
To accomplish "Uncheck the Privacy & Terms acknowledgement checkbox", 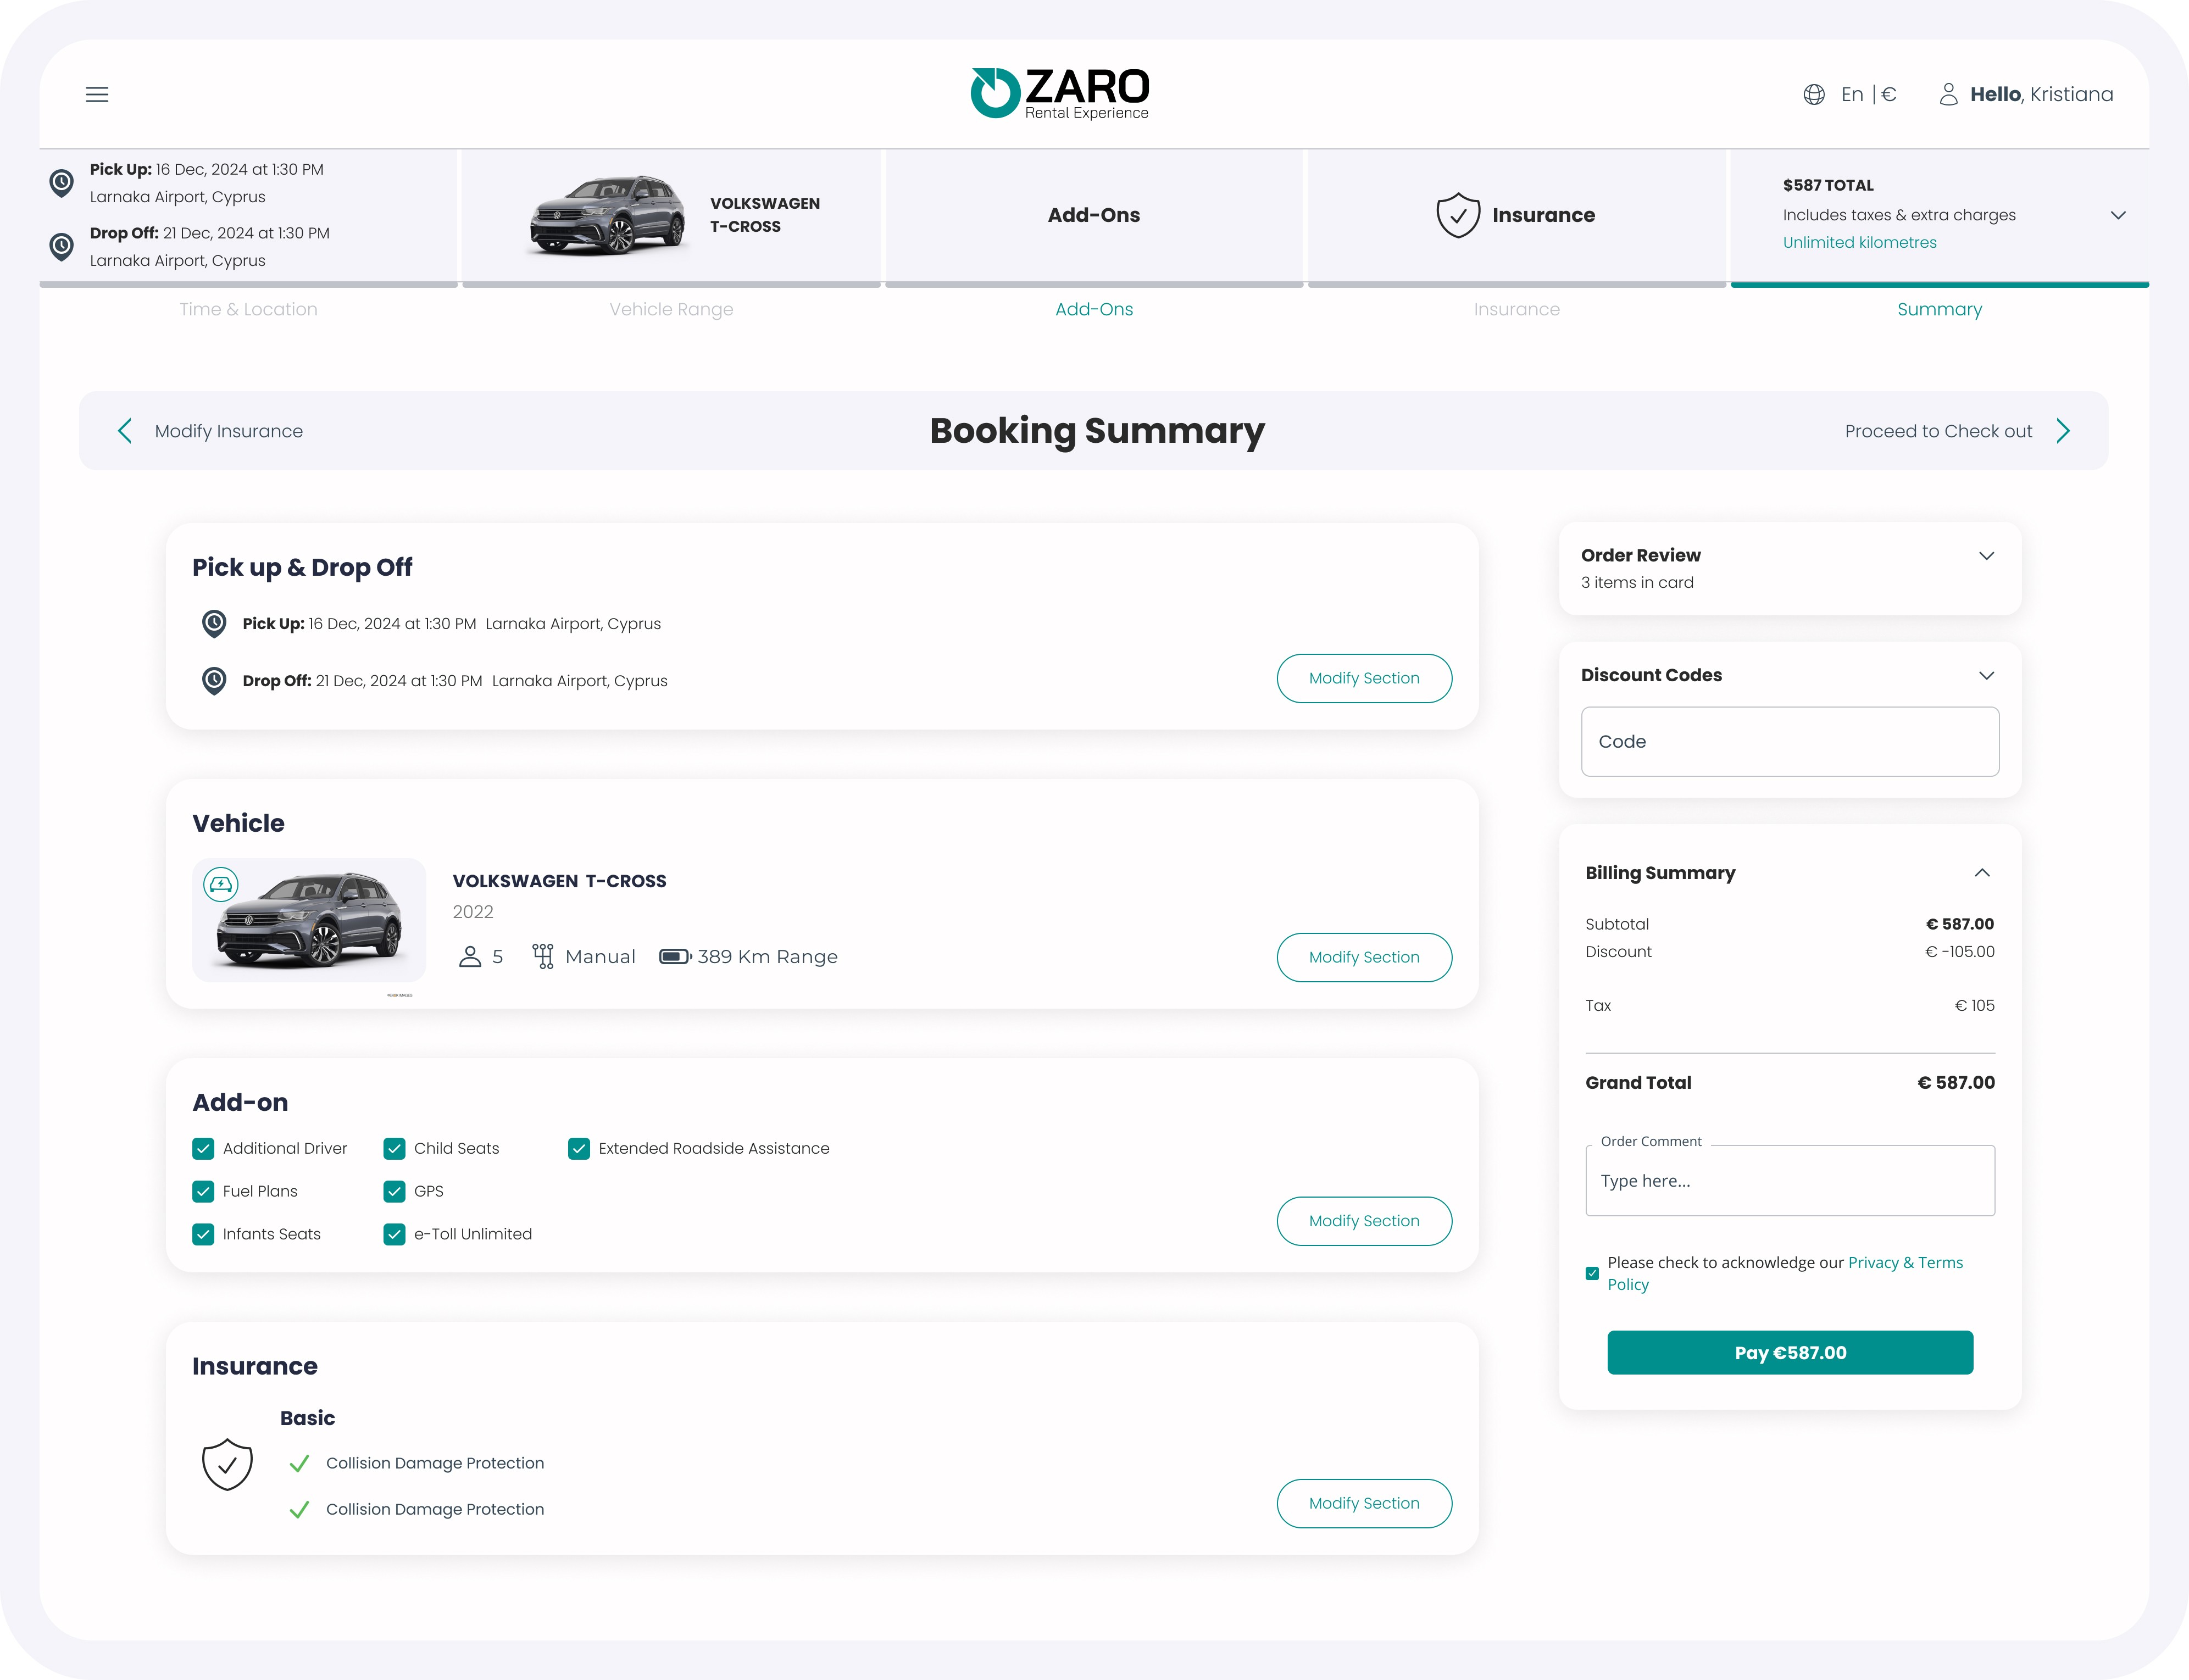I will [x=1592, y=1273].
